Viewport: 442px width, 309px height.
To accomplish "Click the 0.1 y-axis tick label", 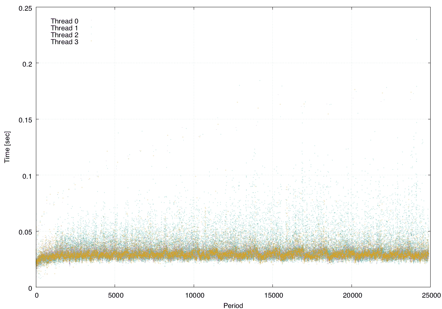I will (27, 176).
